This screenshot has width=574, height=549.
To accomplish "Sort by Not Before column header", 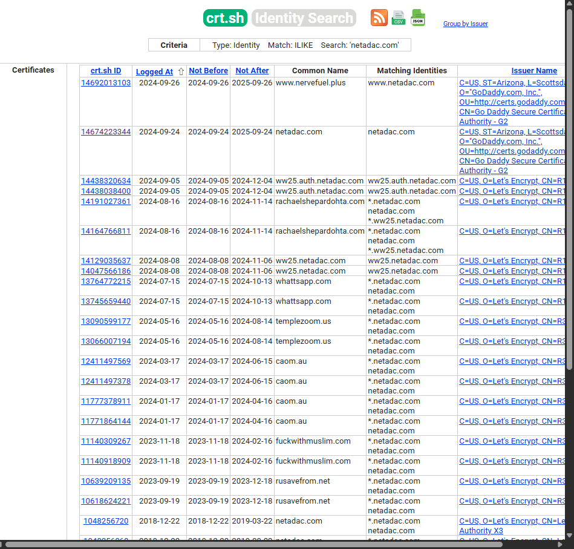I will pos(208,71).
